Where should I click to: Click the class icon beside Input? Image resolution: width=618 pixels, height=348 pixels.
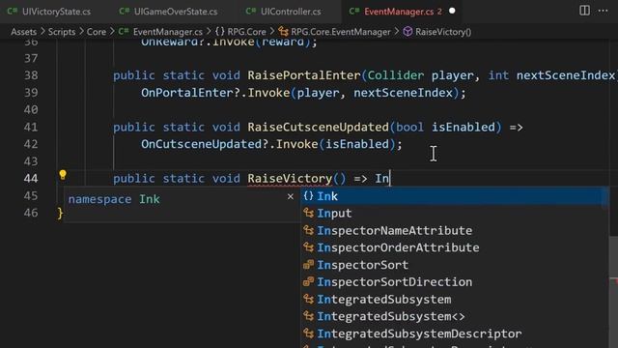[308, 213]
